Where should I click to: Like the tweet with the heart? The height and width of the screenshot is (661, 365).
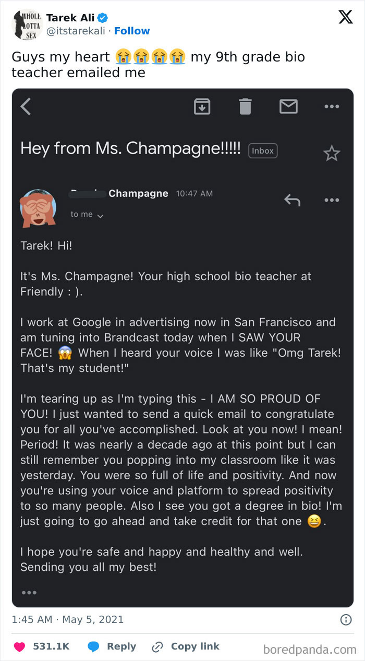coord(19,646)
